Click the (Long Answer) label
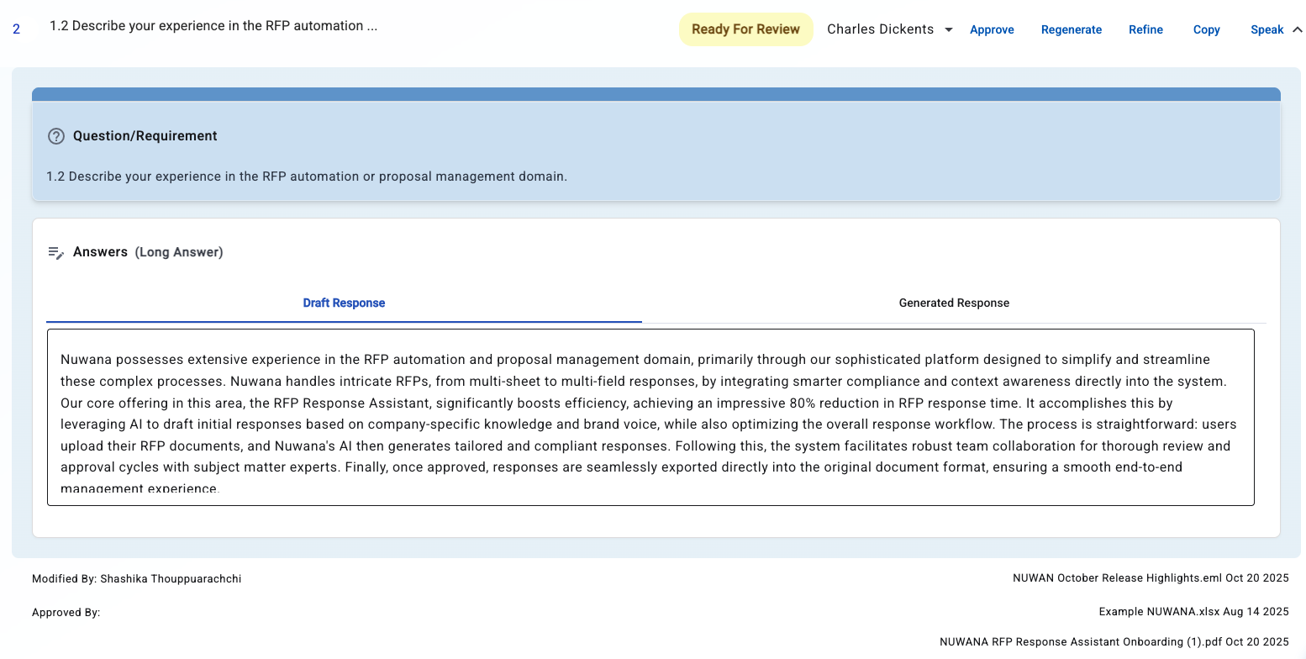Screen dimensions: 1306x659 point(179,252)
